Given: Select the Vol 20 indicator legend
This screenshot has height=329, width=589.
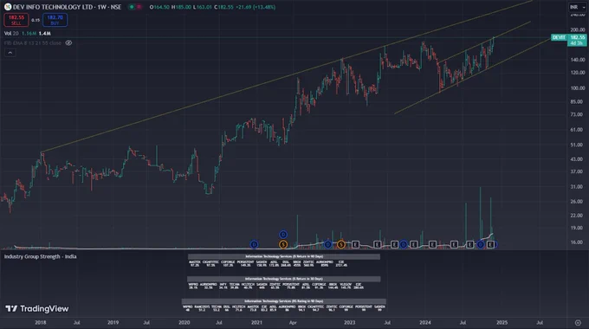Looking at the screenshot, I should (x=11, y=34).
